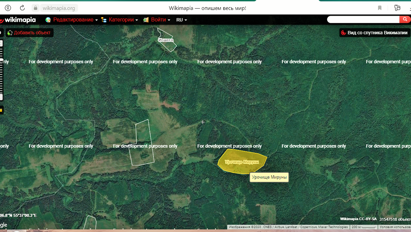Click the Условия использования link
This screenshot has height=232, width=411.
click(x=396, y=227)
